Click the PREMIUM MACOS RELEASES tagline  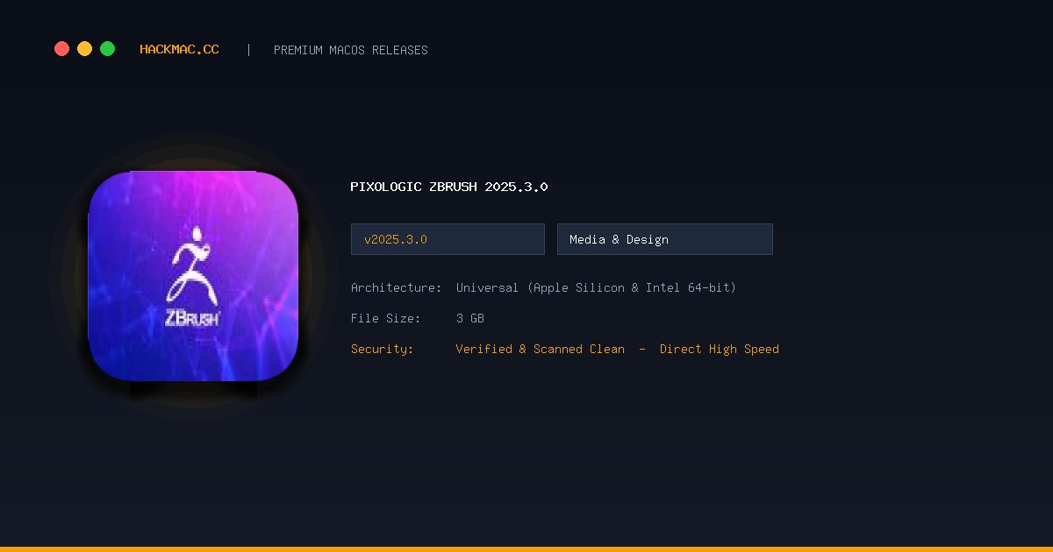351,50
